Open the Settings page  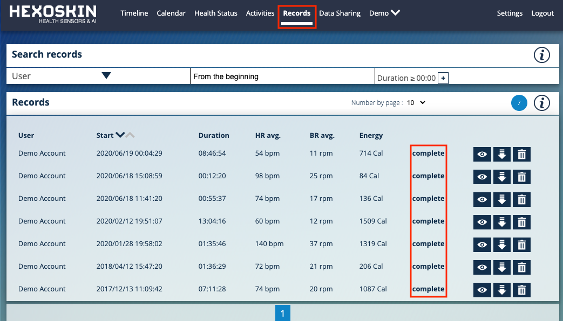click(510, 13)
